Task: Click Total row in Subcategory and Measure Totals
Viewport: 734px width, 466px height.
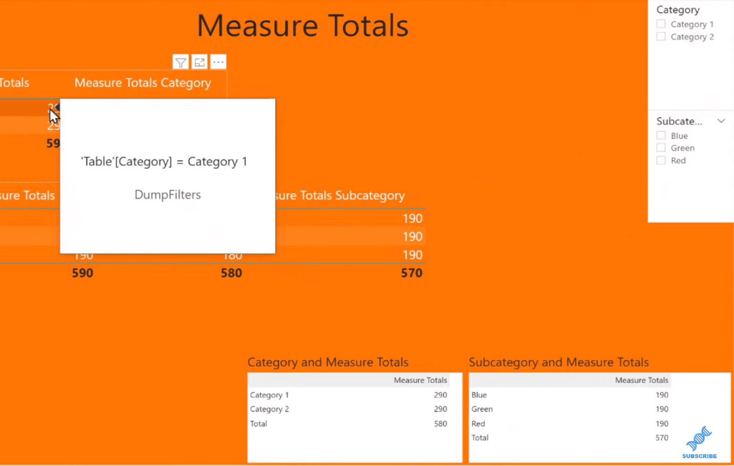Action: 570,438
